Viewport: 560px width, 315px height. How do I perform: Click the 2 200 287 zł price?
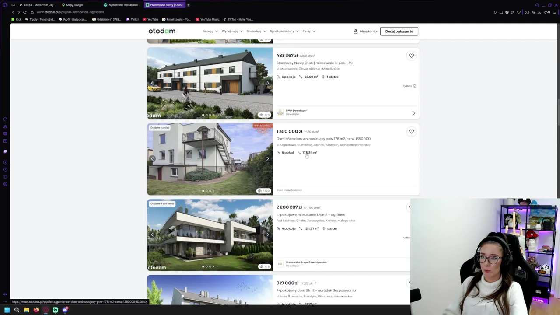point(289,207)
